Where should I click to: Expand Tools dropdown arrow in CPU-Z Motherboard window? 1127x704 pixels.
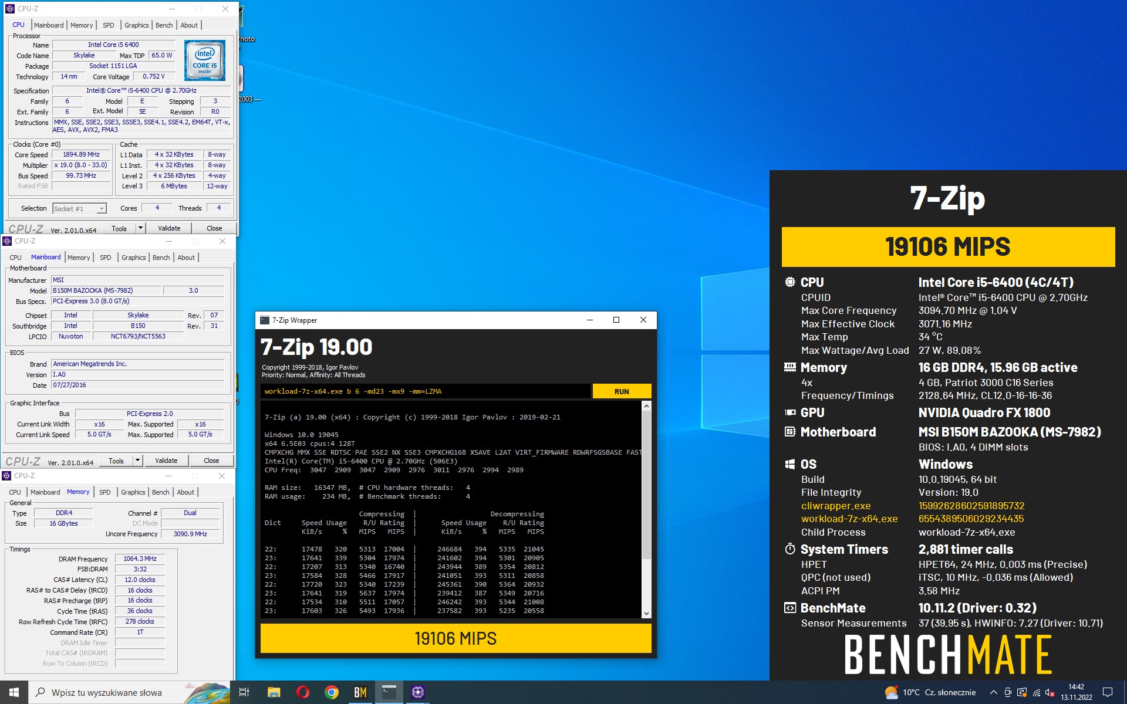tap(137, 461)
